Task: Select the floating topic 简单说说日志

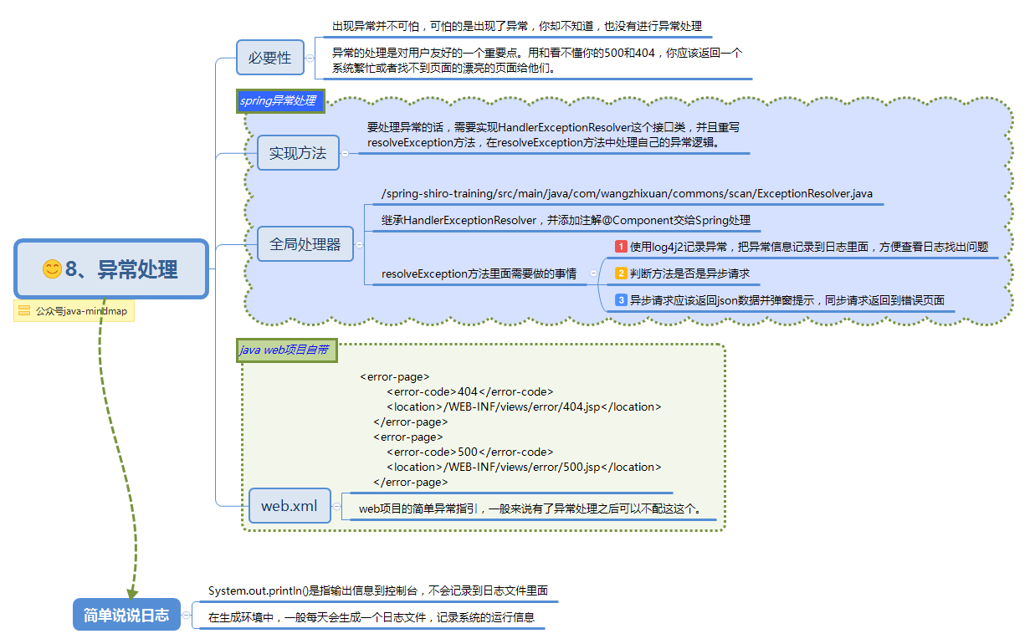Action: [x=126, y=616]
